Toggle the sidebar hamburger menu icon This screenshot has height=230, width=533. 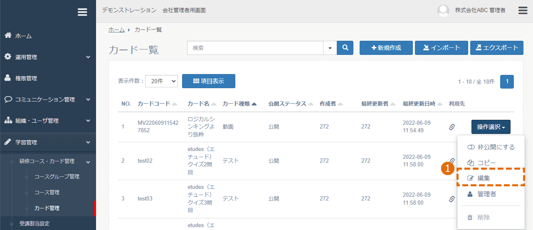click(x=82, y=12)
